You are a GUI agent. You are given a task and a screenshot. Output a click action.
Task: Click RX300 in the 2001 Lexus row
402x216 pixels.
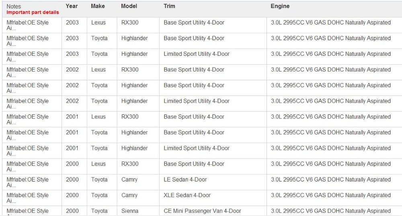point(130,116)
